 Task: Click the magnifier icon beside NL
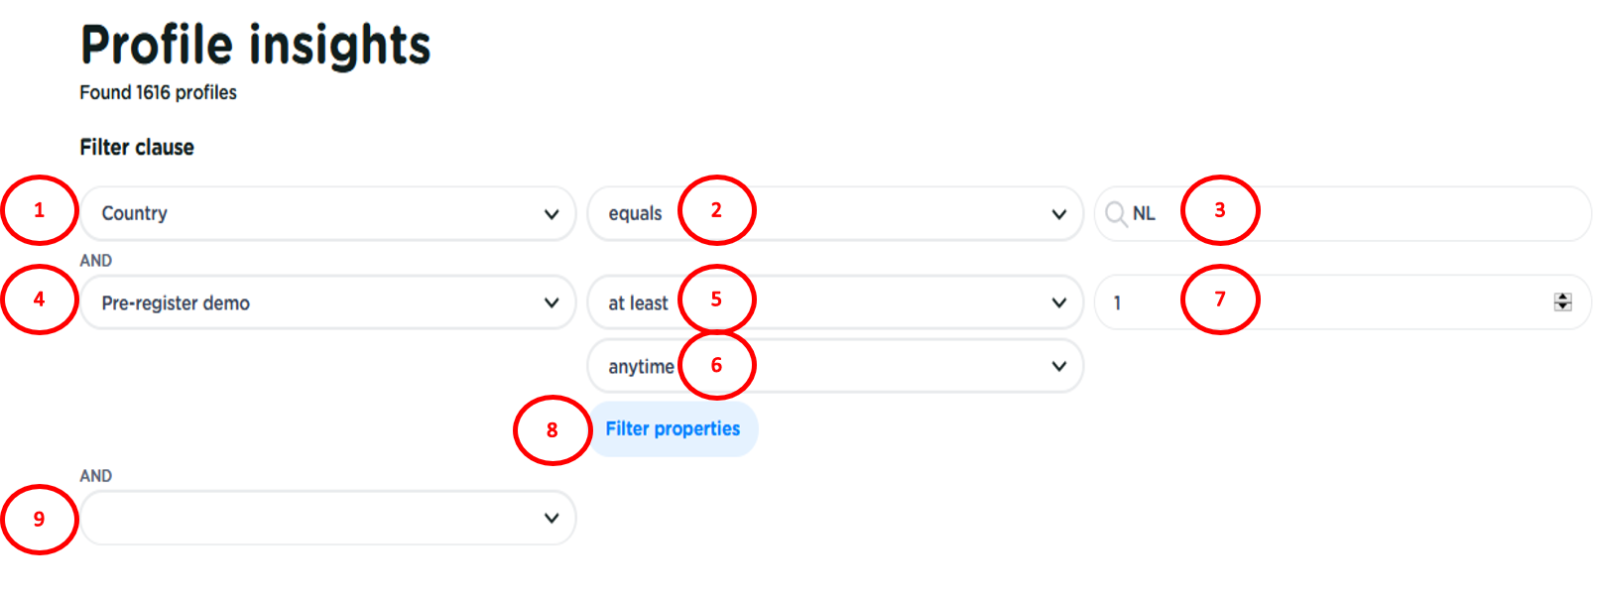1116,214
